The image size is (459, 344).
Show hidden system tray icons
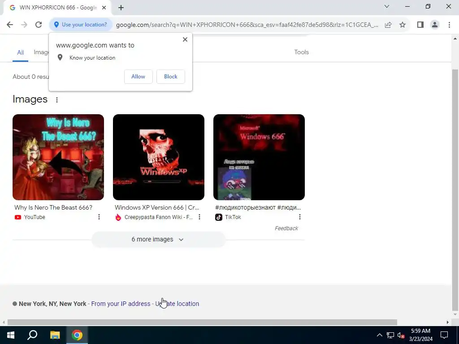[379, 335]
